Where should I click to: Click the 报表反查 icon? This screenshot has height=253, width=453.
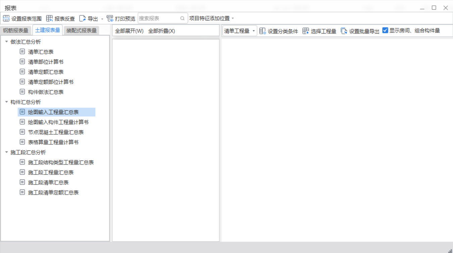[49, 18]
